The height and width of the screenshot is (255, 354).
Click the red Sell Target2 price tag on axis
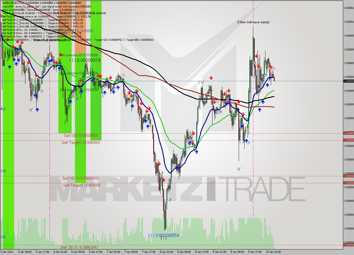click(348, 183)
